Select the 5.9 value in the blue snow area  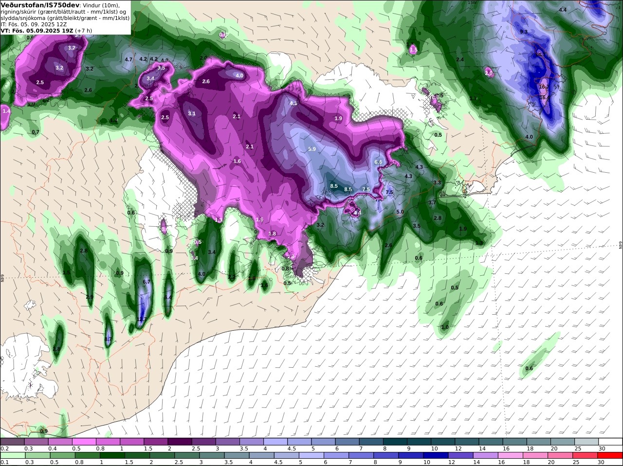pyautogui.click(x=312, y=149)
